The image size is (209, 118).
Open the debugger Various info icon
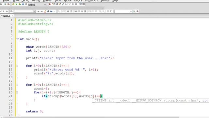click(84, 4)
